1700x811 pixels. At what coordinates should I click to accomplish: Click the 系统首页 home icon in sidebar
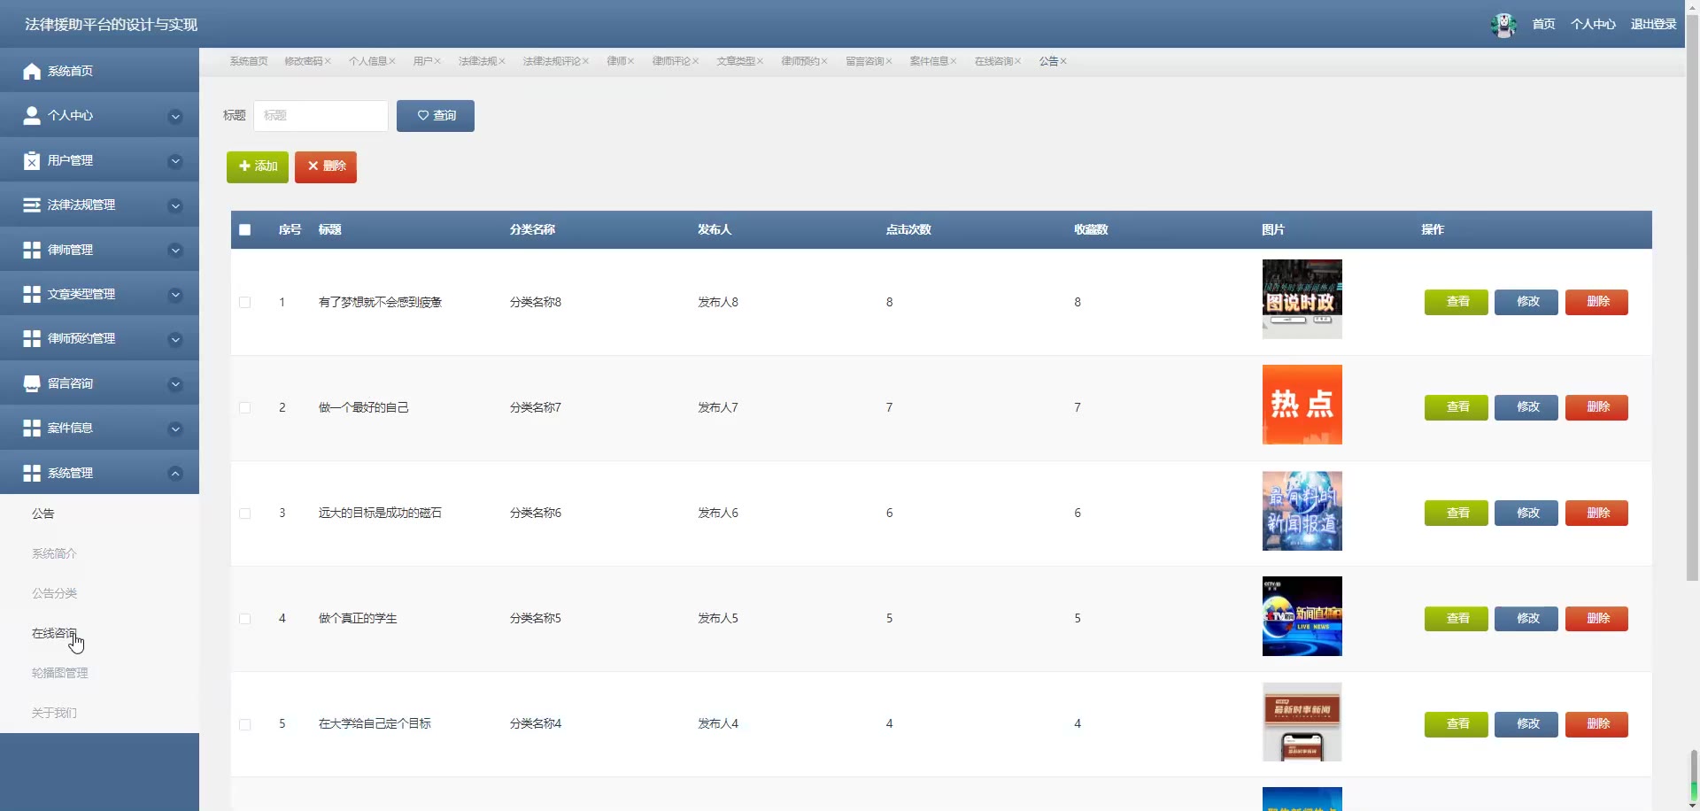coord(32,71)
